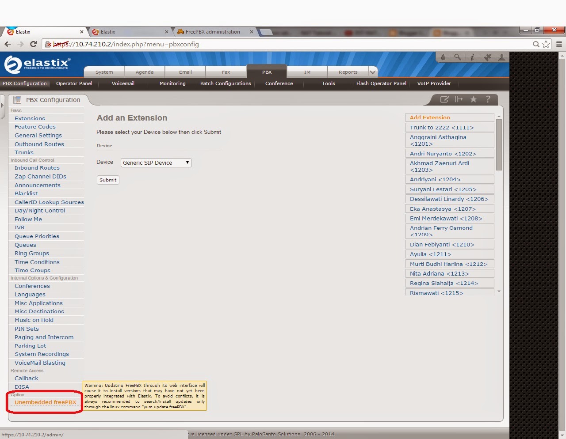Open Outbound Routes in sidebar
This screenshot has width=566, height=439.
pyautogui.click(x=39, y=144)
